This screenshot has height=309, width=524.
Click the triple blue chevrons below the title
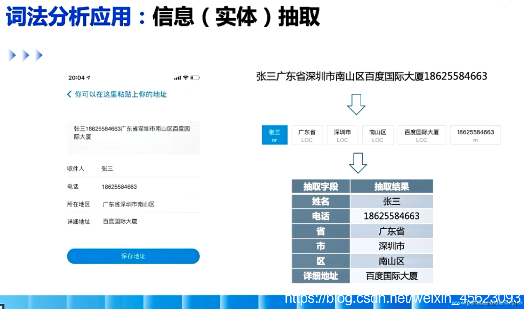[25, 55]
